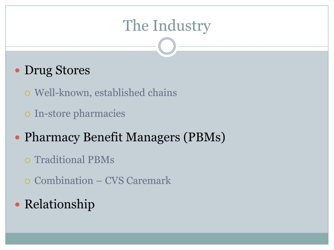
Task: Click the teal footer band
Action: [167, 239]
